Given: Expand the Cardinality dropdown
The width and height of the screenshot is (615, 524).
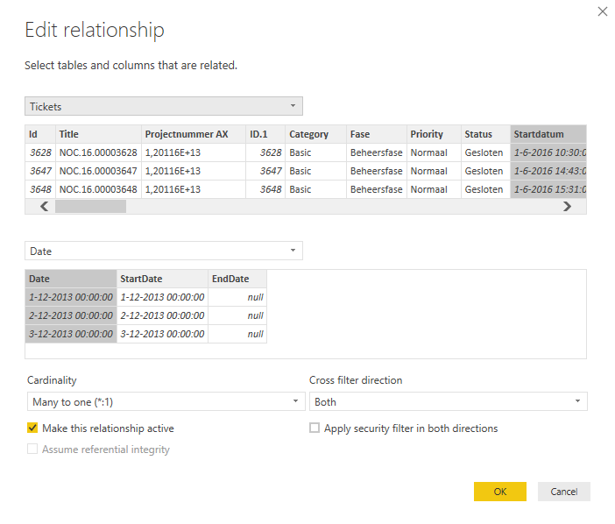Looking at the screenshot, I should tap(166, 401).
